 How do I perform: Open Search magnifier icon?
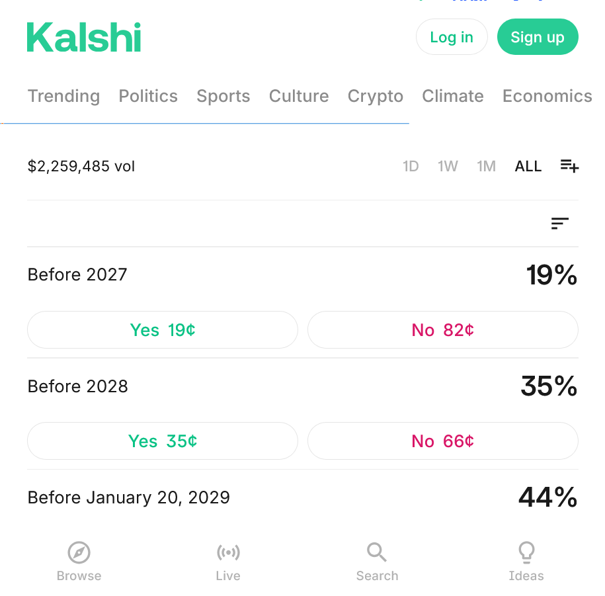tap(377, 552)
